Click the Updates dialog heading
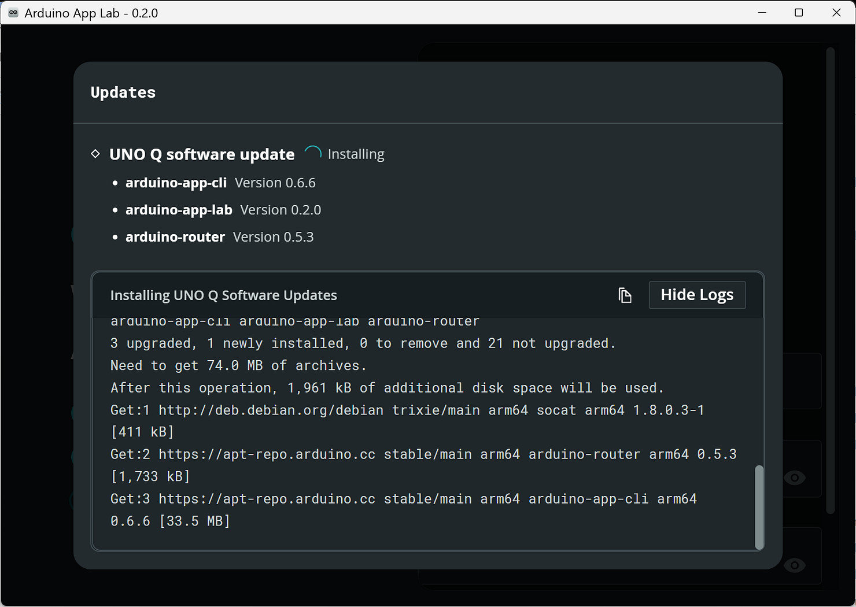Screen dimensions: 856x607 123,92
